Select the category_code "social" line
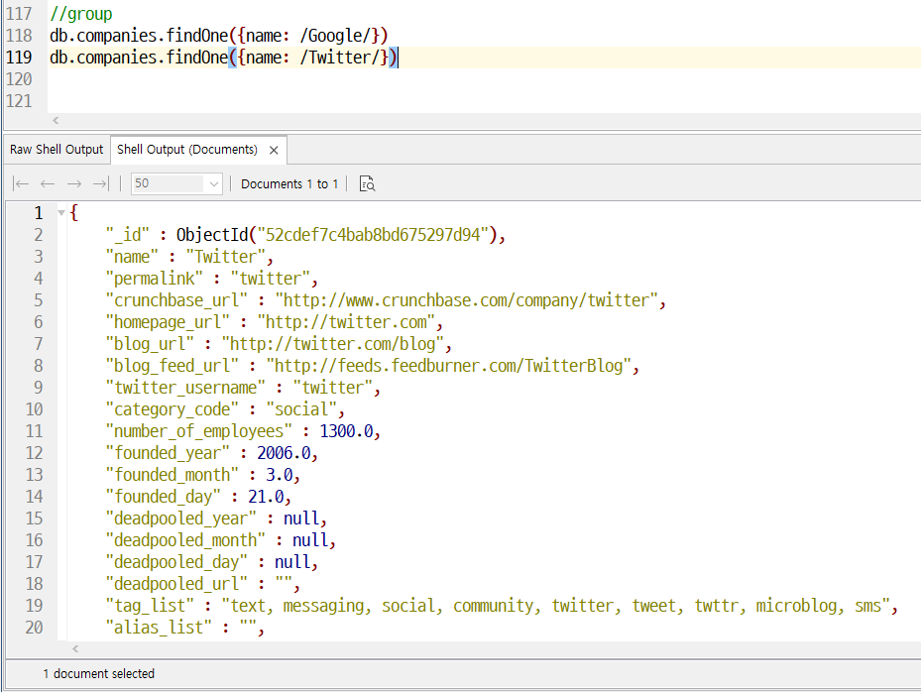This screenshot has height=692, width=921. pyautogui.click(x=225, y=409)
